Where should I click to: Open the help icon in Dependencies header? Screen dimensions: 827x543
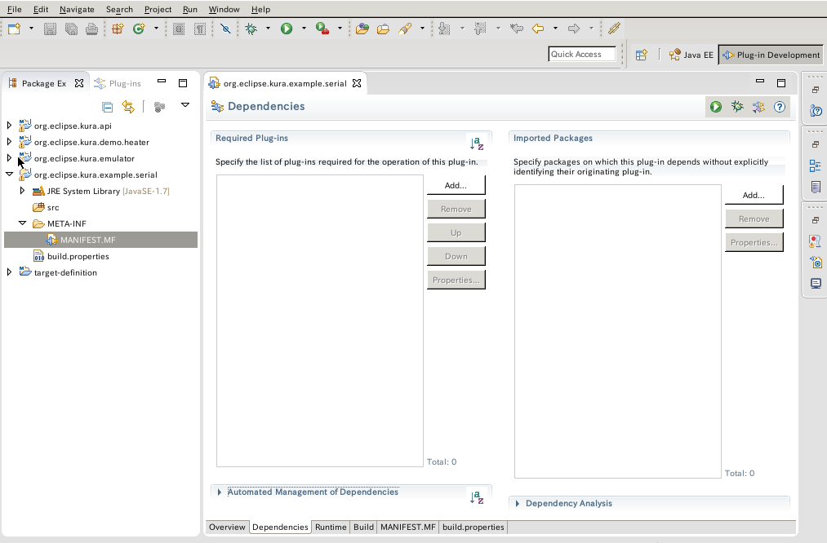click(x=780, y=107)
